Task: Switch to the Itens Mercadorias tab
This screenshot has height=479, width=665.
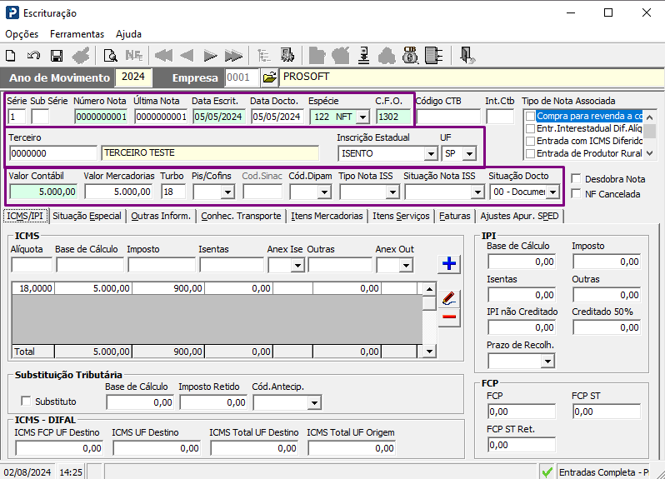Action: tap(327, 216)
